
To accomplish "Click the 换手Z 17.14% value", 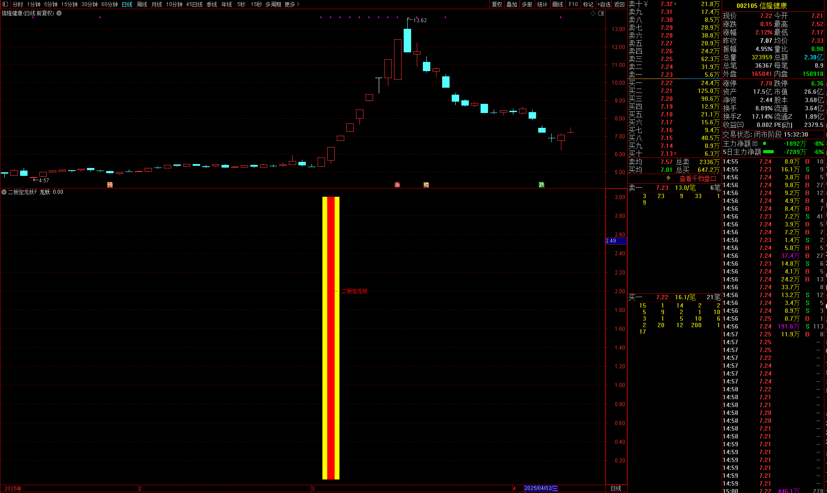I will point(762,116).
